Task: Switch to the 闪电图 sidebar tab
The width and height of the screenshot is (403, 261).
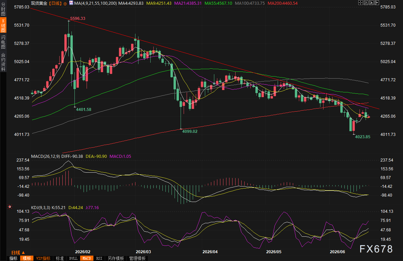Action: [3, 42]
